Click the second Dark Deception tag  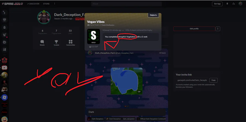click(113, 119)
